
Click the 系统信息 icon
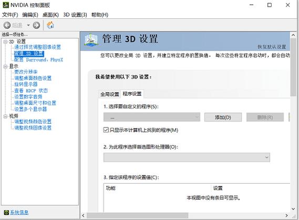click(6, 212)
